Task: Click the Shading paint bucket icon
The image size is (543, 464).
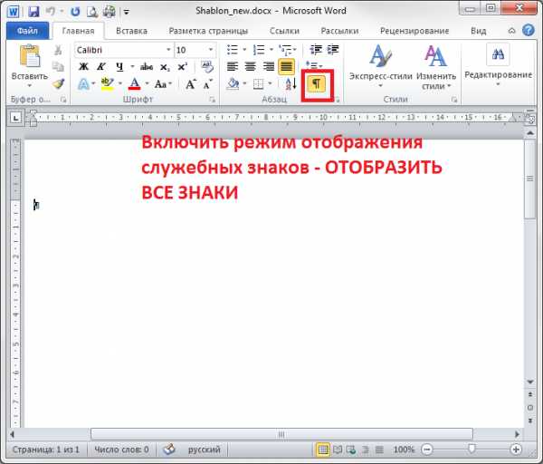Action: (x=233, y=84)
